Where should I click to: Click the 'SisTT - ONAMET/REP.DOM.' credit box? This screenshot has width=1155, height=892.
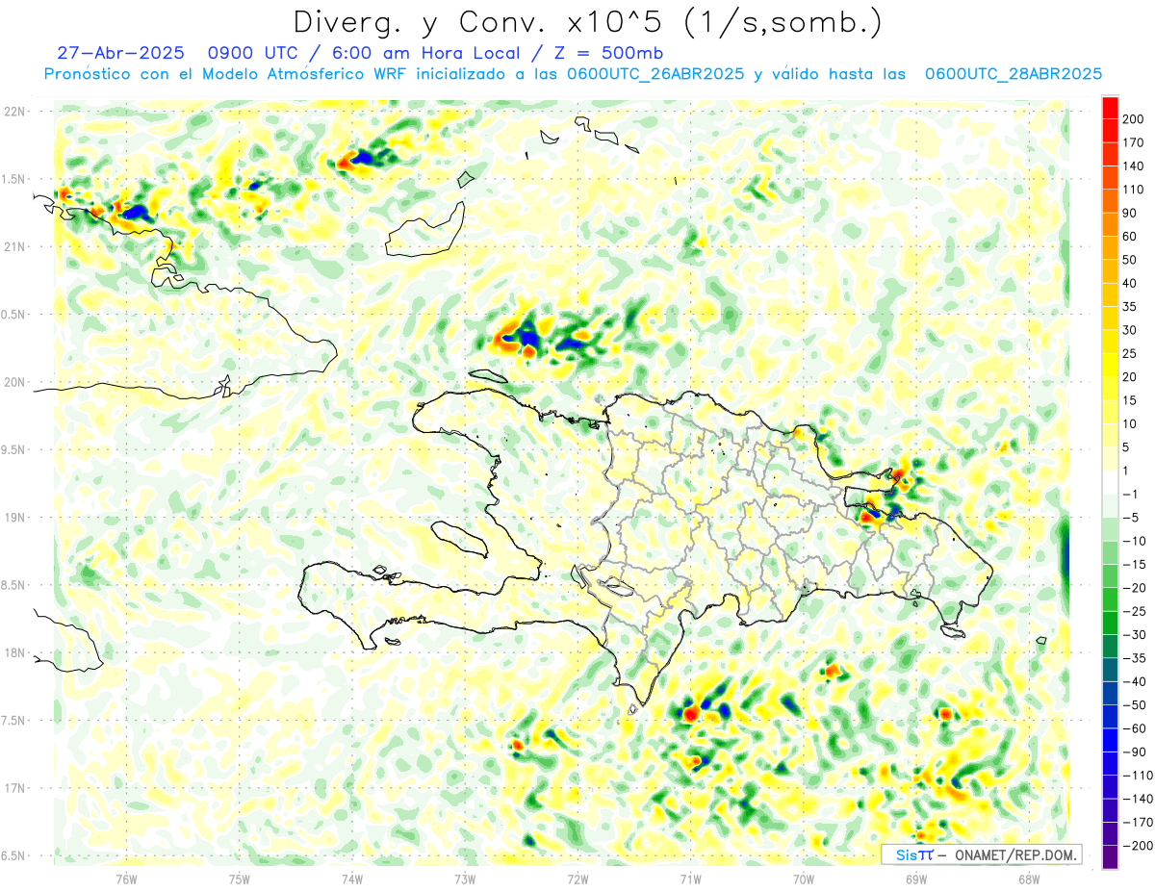coord(982,854)
